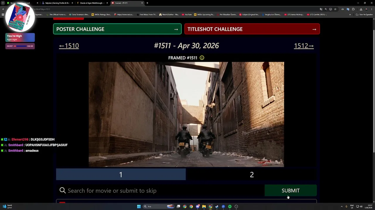Open the browser extensions puzzle icon
This screenshot has height=210, width=375.
(353, 9)
